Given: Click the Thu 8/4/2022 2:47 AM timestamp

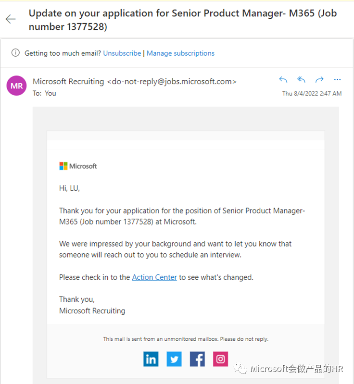Looking at the screenshot, I should click(312, 93).
